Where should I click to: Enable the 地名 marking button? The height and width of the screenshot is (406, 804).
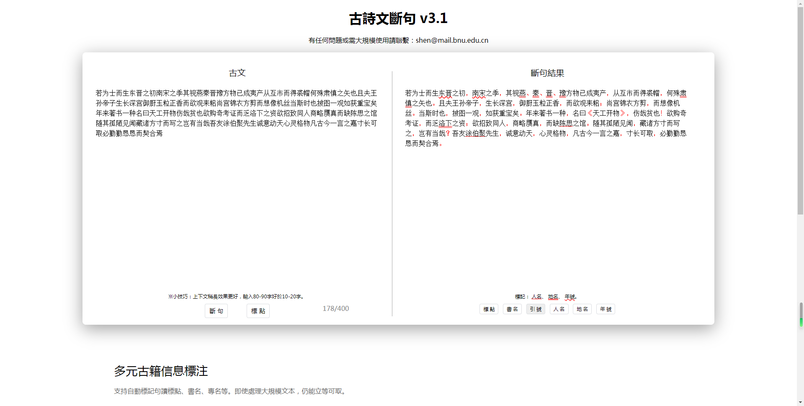click(x=582, y=309)
